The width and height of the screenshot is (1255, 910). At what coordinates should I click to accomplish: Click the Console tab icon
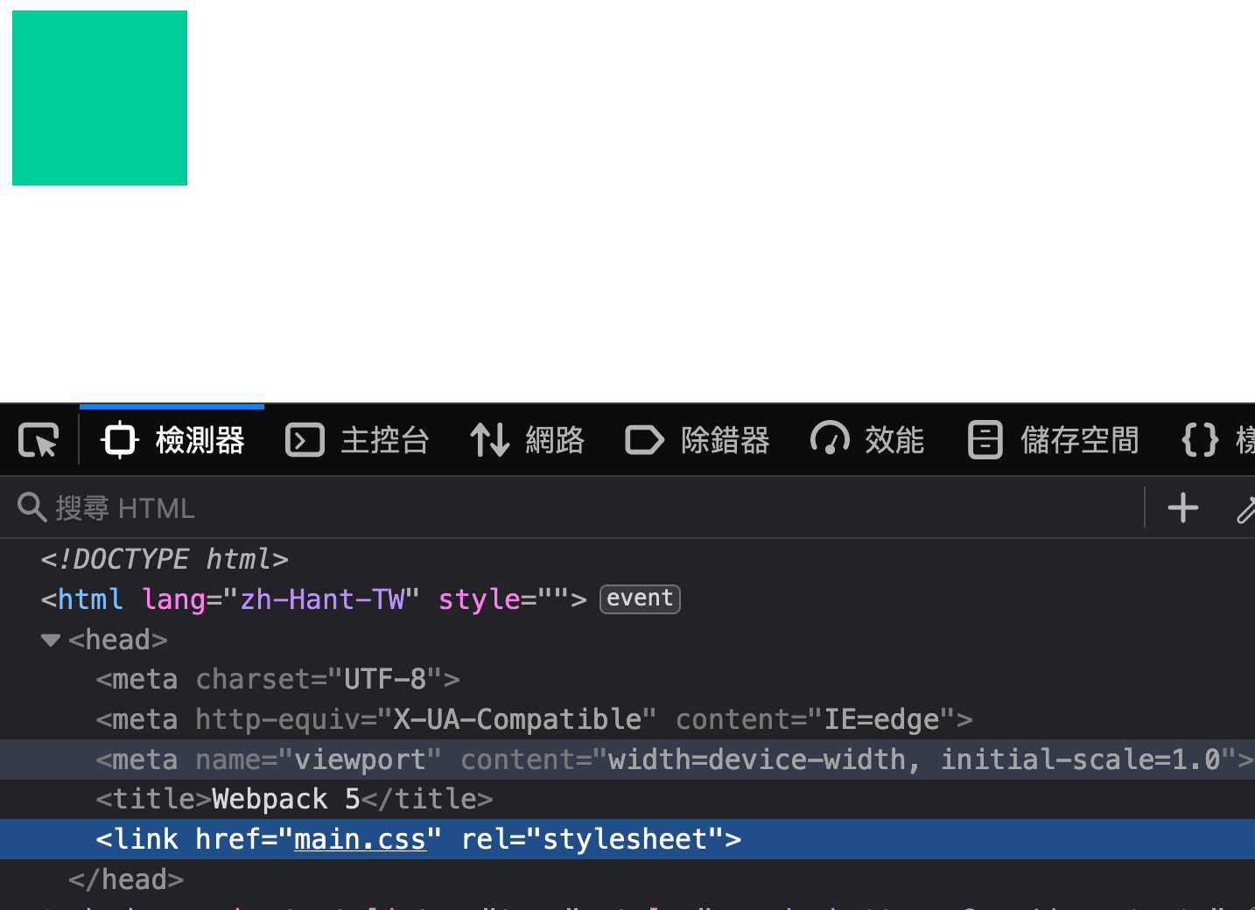pyautogui.click(x=305, y=440)
